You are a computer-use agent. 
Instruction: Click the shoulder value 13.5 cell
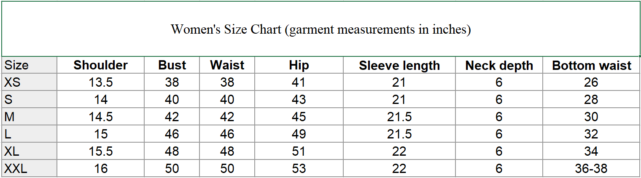tap(101, 82)
